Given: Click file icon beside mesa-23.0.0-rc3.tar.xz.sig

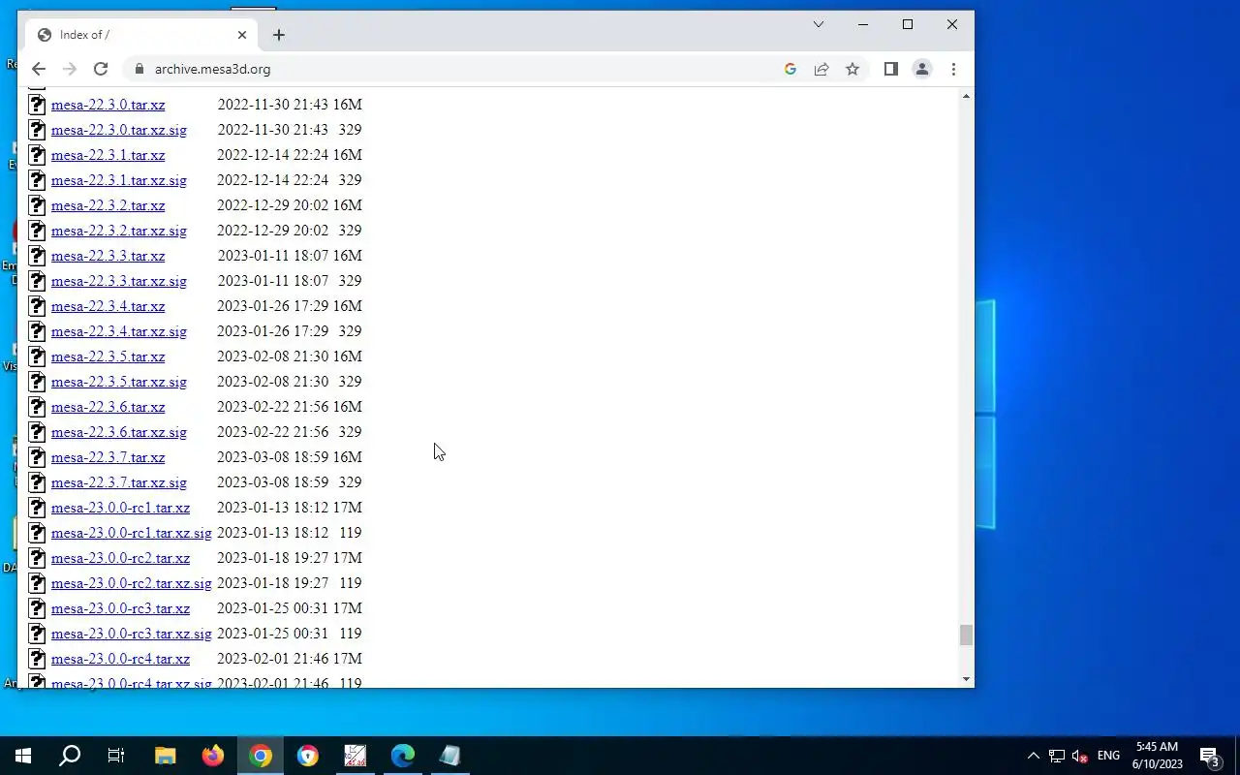Looking at the screenshot, I should tap(37, 634).
